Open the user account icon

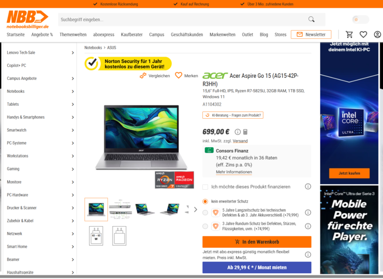coord(377,34)
